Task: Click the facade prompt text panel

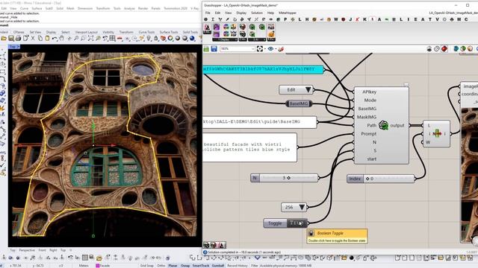Action: pyautogui.click(x=249, y=147)
